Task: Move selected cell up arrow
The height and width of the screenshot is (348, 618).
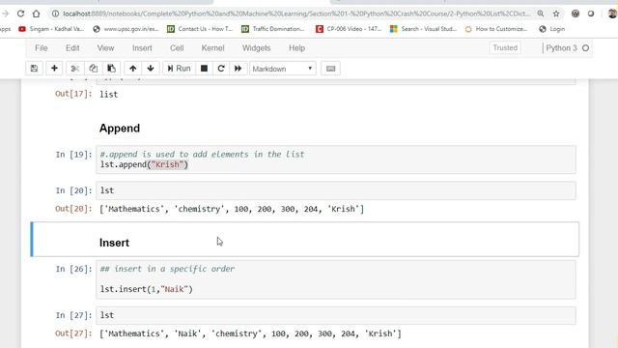Action: (133, 69)
